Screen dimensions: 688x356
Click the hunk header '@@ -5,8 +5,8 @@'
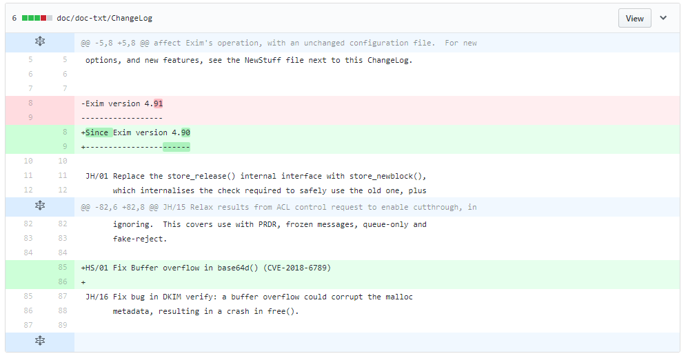tap(279, 43)
